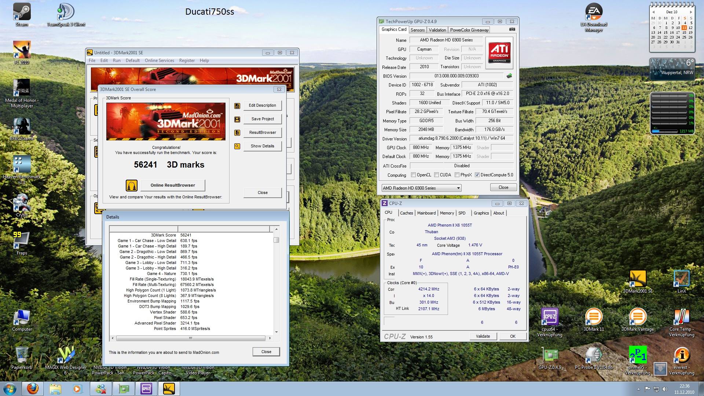The height and width of the screenshot is (396, 704).
Task: Click the Details list scroll-down arrow
Action: coord(276,332)
